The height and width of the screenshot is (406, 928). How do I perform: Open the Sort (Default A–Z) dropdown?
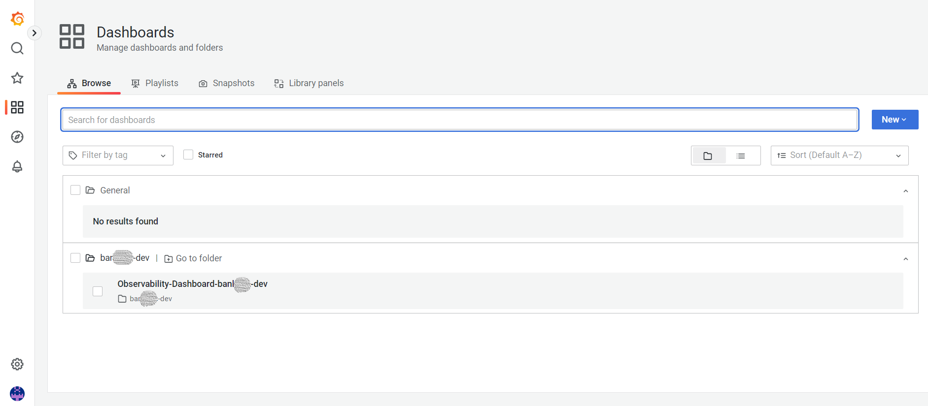coord(839,156)
